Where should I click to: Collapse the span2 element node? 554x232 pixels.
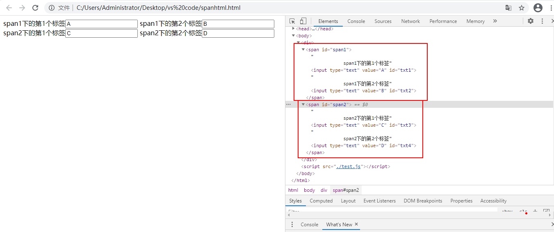point(303,105)
